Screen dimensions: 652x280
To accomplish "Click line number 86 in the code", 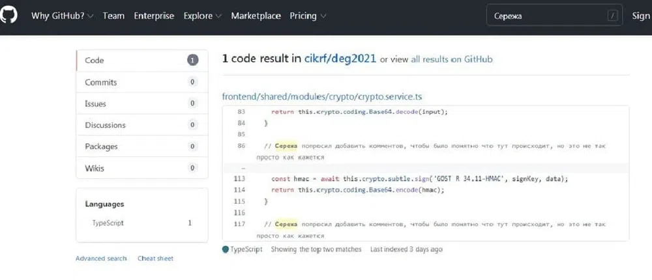I will pyautogui.click(x=241, y=147).
